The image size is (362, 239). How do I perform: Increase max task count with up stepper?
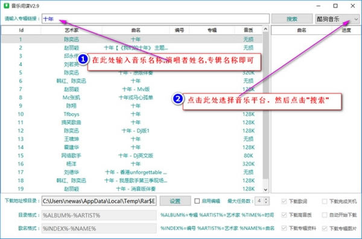click(x=266, y=199)
